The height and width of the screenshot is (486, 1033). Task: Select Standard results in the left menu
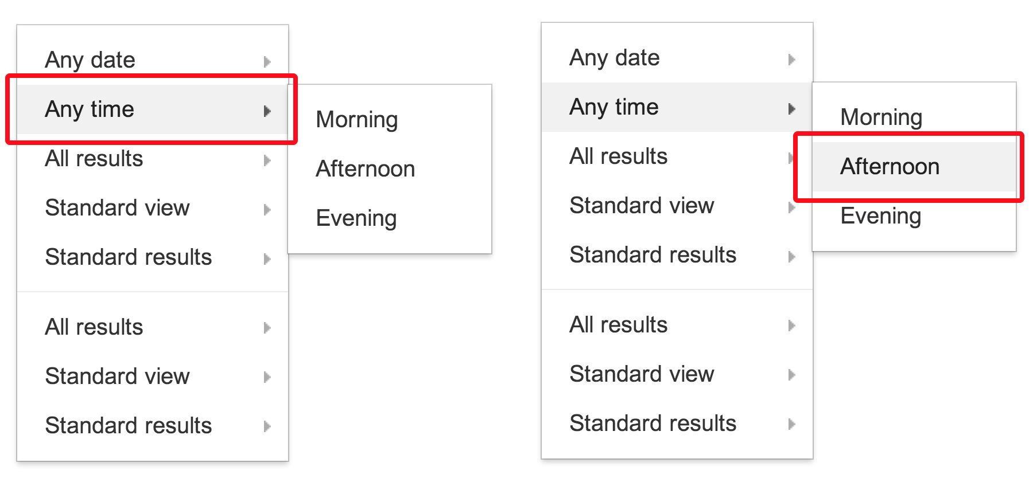(129, 258)
